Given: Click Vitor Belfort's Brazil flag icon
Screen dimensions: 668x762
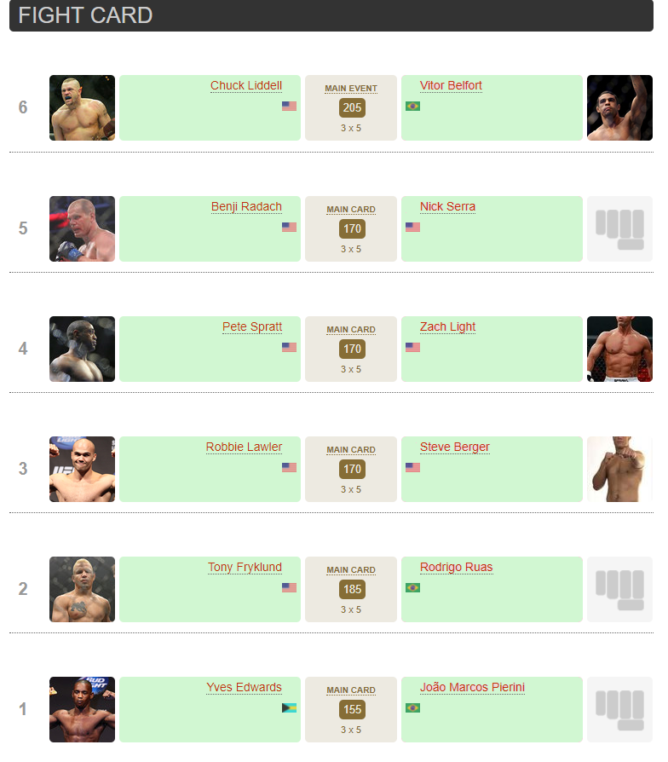Looking at the screenshot, I should [412, 107].
